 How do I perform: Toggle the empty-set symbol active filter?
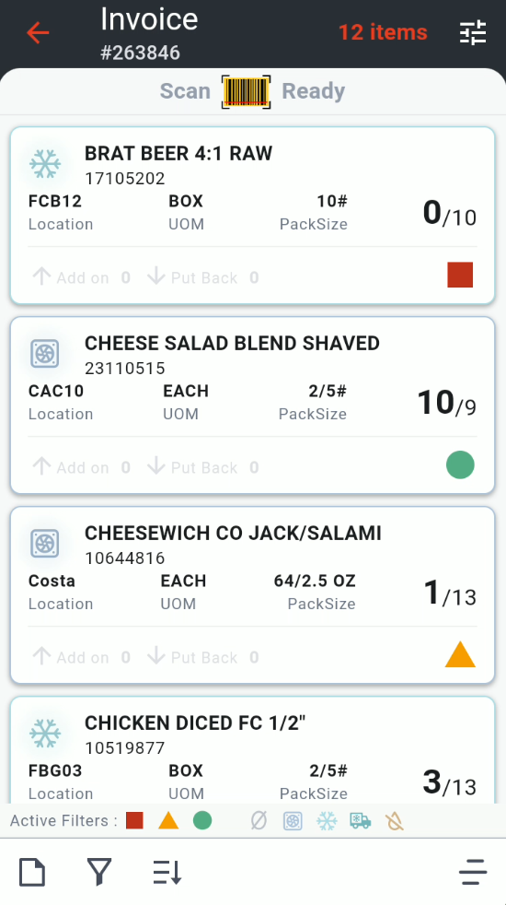[x=259, y=821]
